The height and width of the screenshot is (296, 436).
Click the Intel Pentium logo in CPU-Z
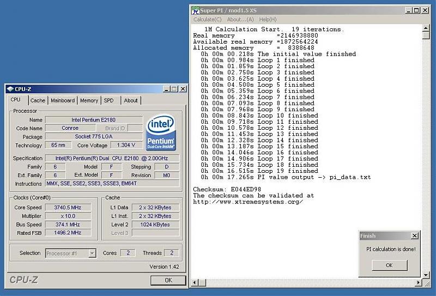161,132
